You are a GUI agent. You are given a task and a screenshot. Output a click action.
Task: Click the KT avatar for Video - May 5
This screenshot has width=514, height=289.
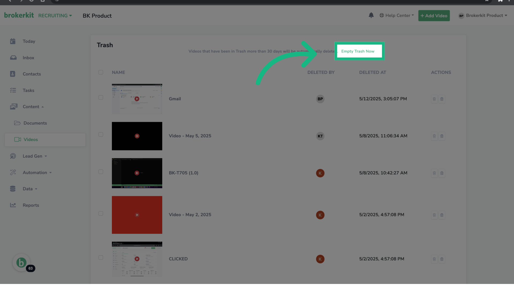pos(320,136)
